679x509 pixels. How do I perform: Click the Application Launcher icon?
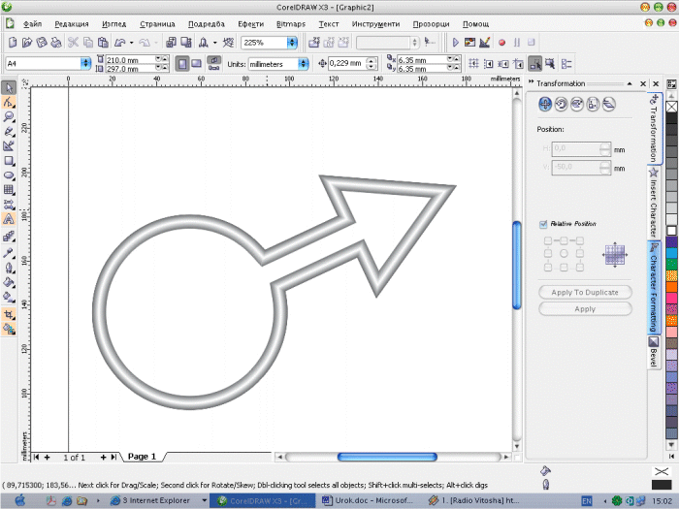(x=204, y=43)
